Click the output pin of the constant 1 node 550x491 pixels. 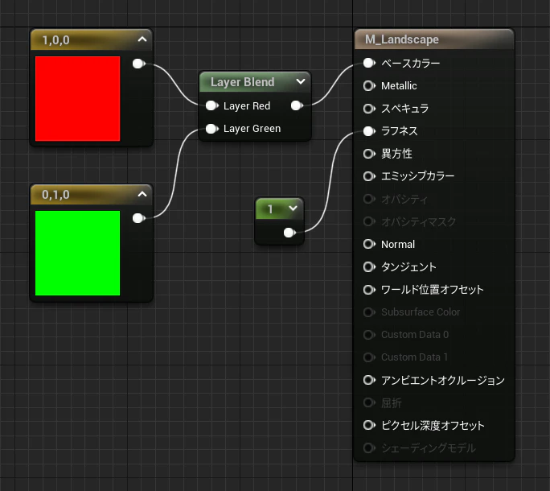[289, 233]
